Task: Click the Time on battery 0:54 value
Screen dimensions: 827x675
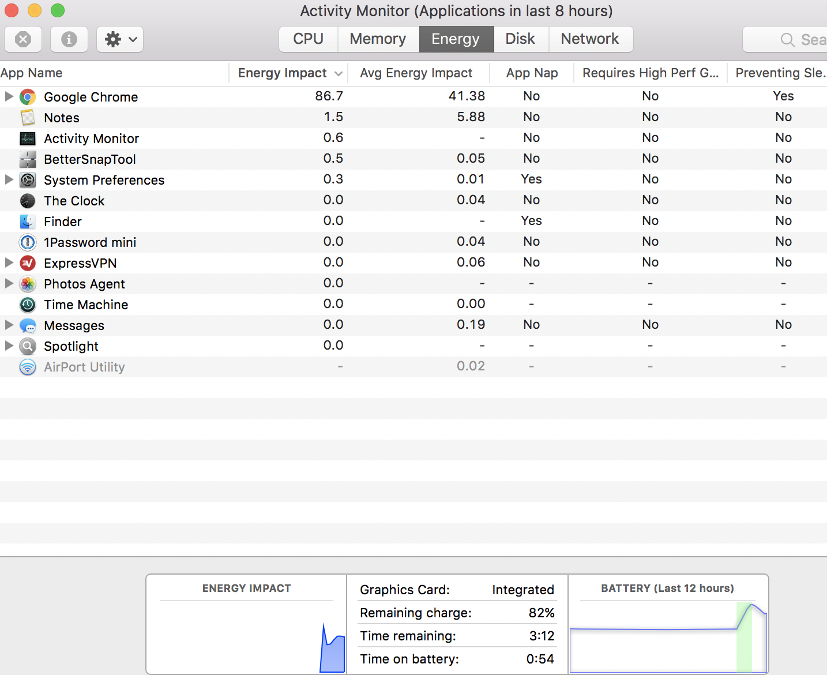Action: click(x=540, y=659)
